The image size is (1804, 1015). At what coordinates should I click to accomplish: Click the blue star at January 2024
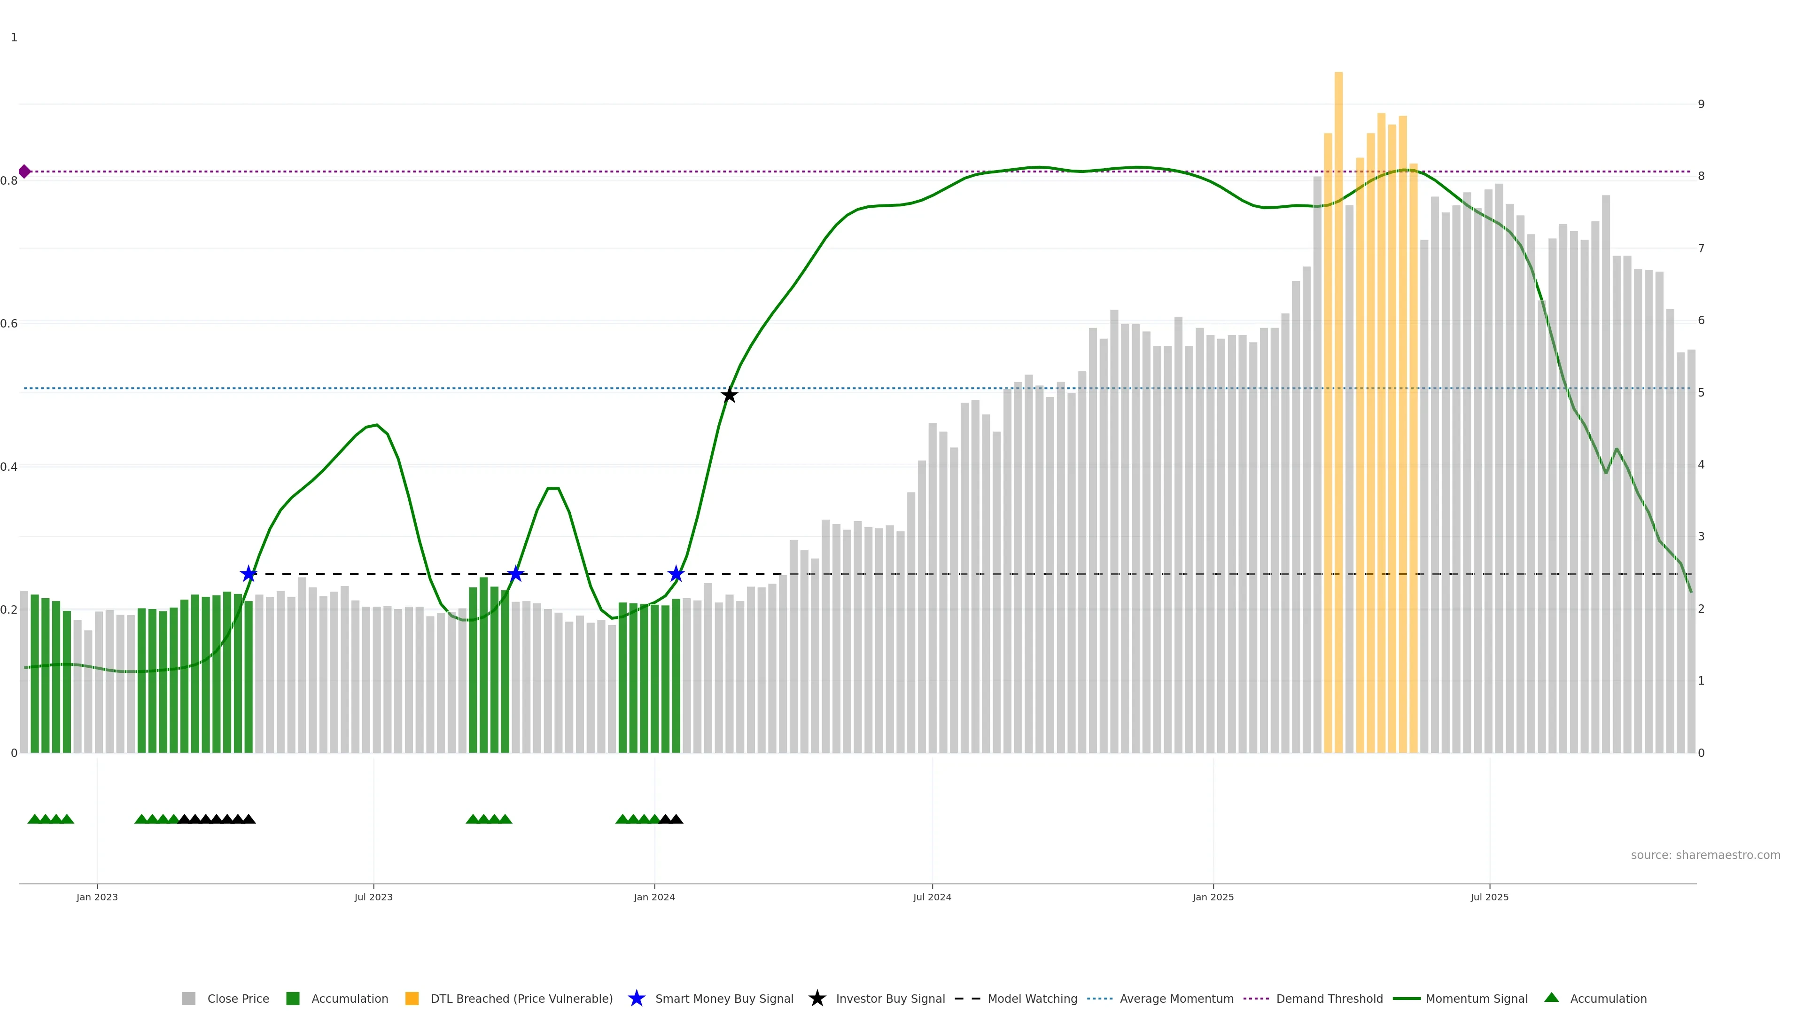pos(676,574)
